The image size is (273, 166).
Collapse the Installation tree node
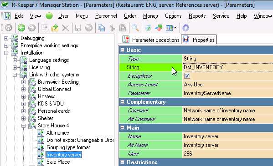pos(6,53)
